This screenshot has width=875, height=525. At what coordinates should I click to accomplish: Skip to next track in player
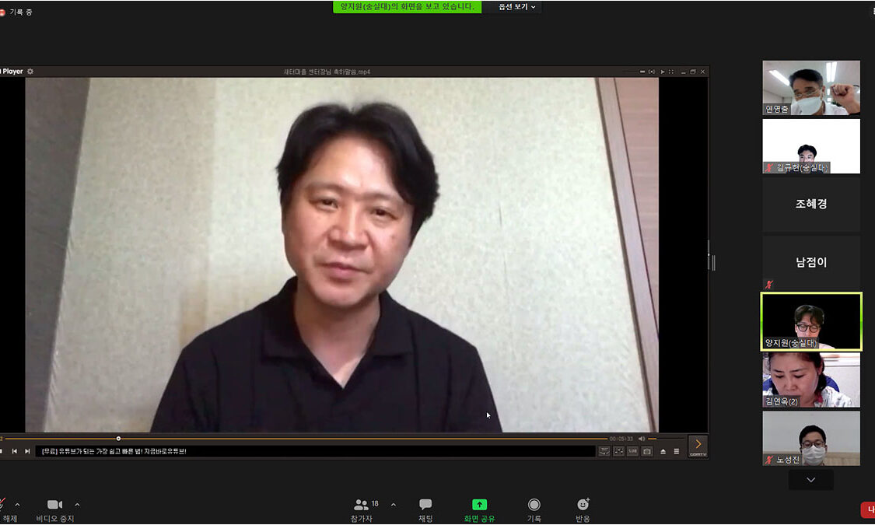[27, 451]
